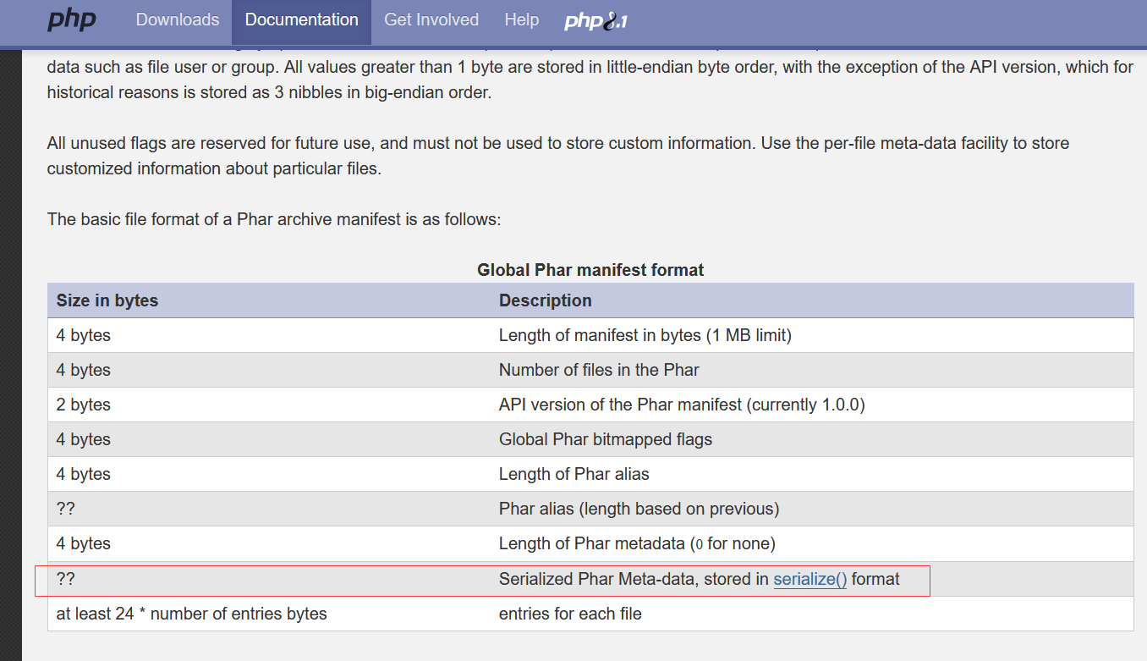
Task: Click the 'Global Phar bitmapped flags' cell
Action: tap(606, 439)
